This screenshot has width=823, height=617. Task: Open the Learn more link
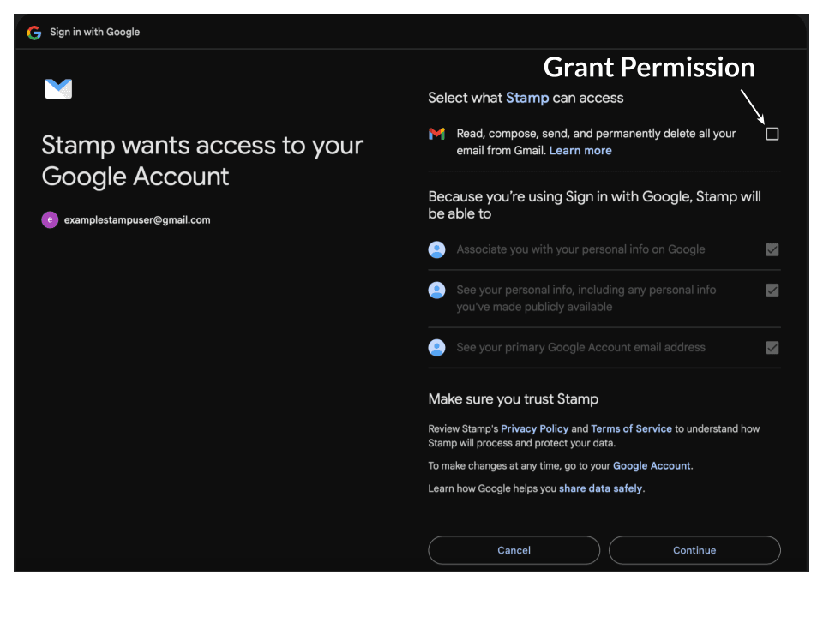click(580, 151)
